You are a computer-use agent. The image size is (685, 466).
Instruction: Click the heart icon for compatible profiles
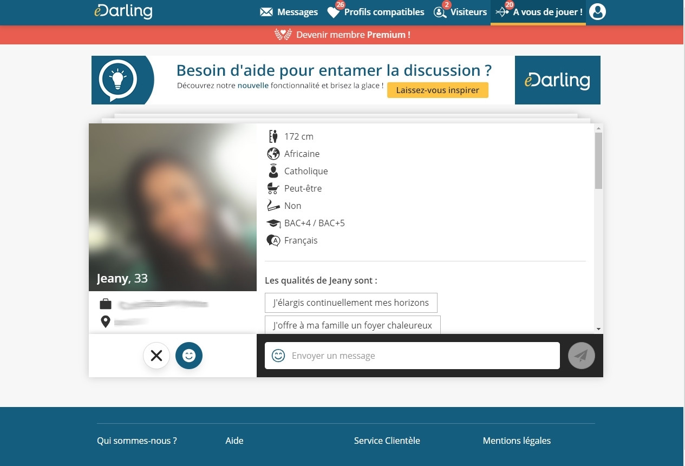334,12
